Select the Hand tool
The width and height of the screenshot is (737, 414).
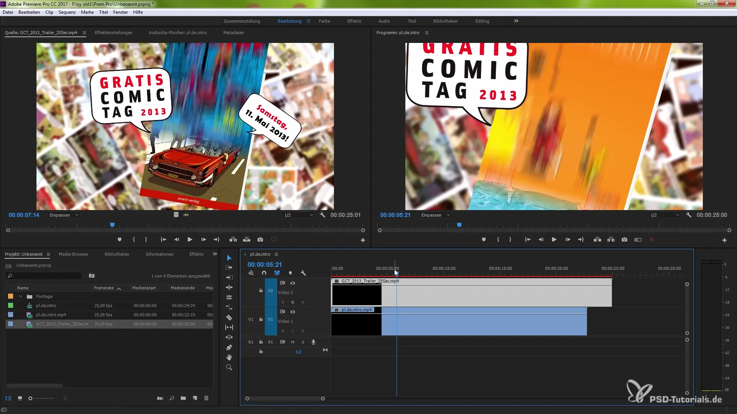(x=229, y=357)
